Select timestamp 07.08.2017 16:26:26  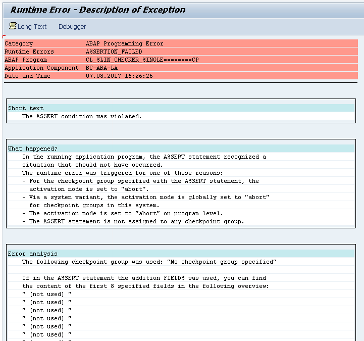click(x=119, y=76)
